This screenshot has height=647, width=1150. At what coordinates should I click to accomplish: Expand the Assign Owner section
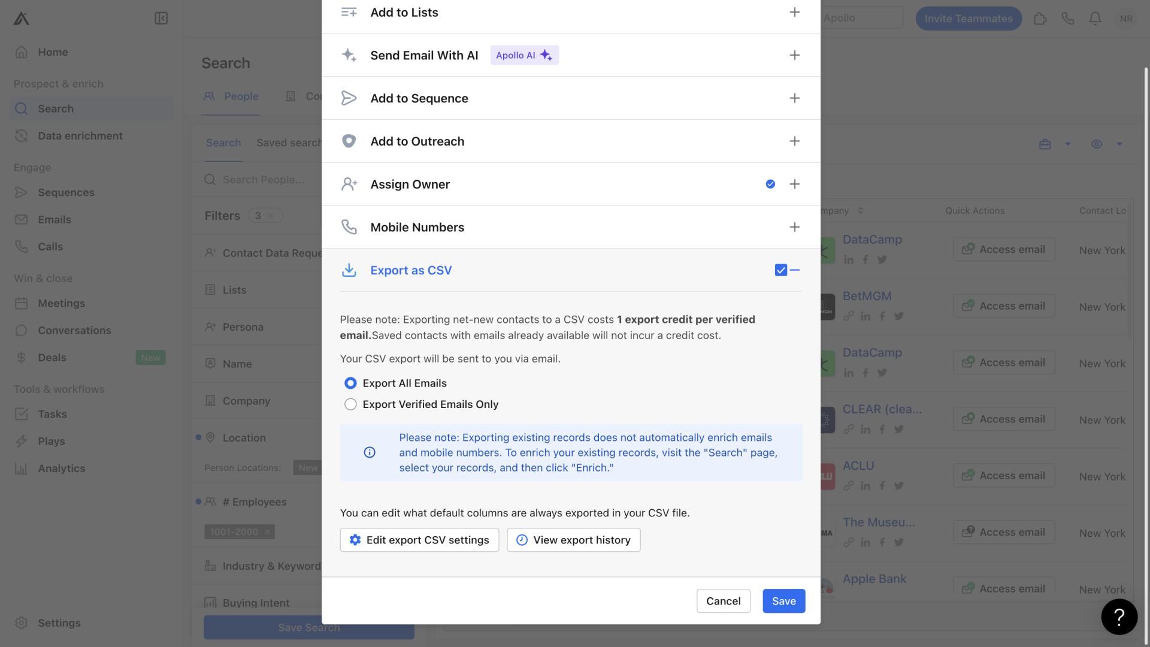[x=794, y=185]
